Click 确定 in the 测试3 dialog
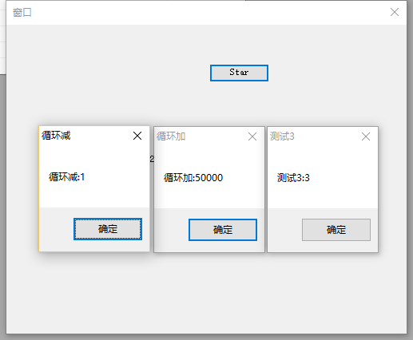Viewport: 413px width, 340px height. tap(336, 230)
